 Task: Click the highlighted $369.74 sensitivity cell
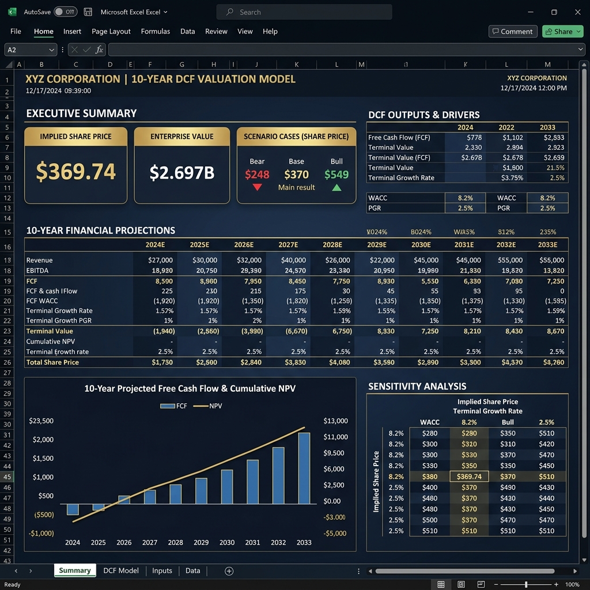coord(469,476)
